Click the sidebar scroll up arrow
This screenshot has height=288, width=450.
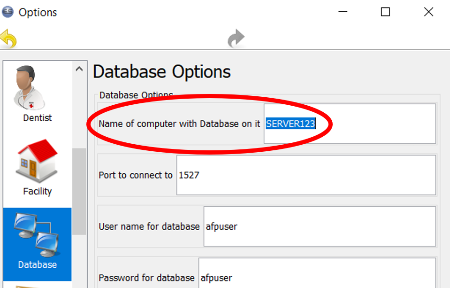tap(79, 69)
